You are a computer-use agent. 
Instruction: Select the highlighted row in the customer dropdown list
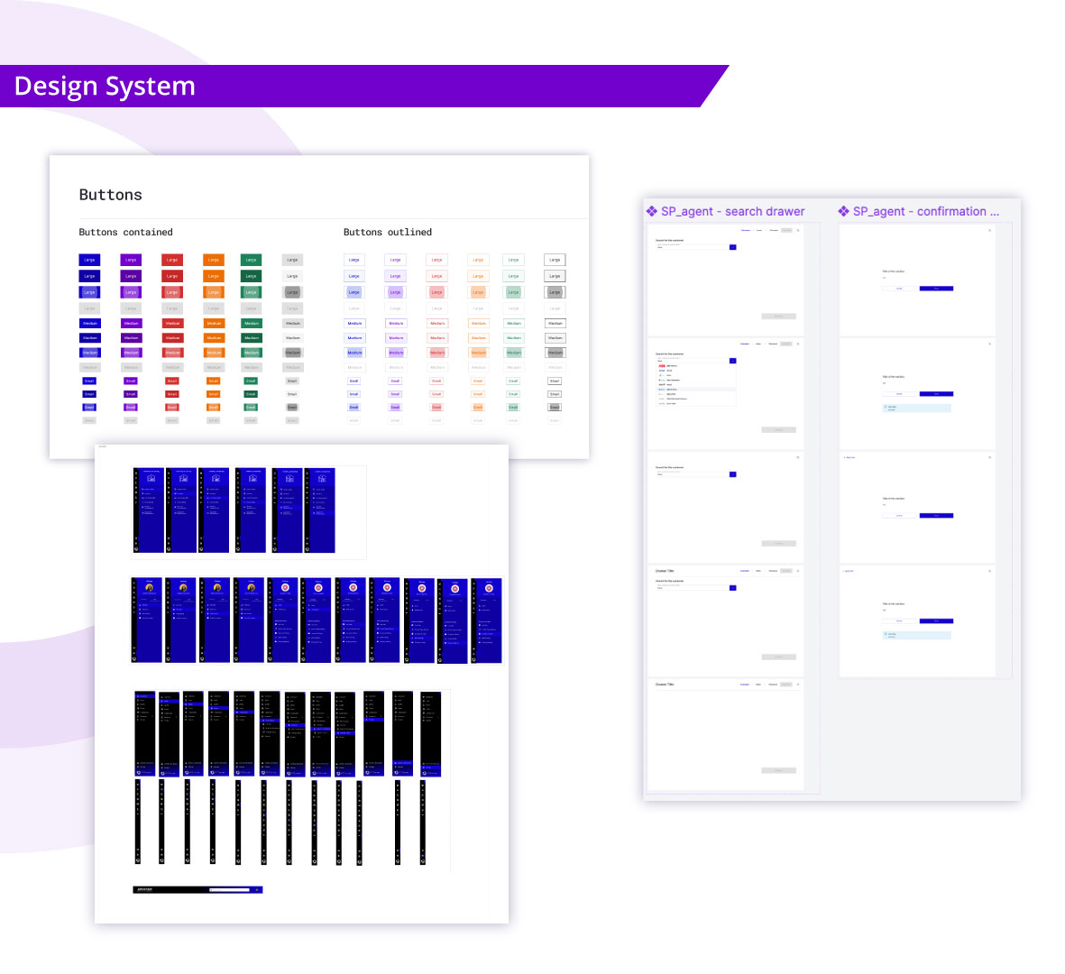pyautogui.click(x=696, y=390)
